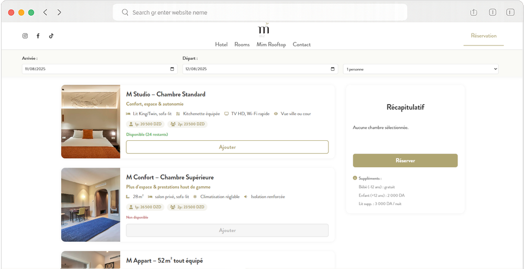
Task: Click the Réserver button
Action: pyautogui.click(x=405, y=161)
